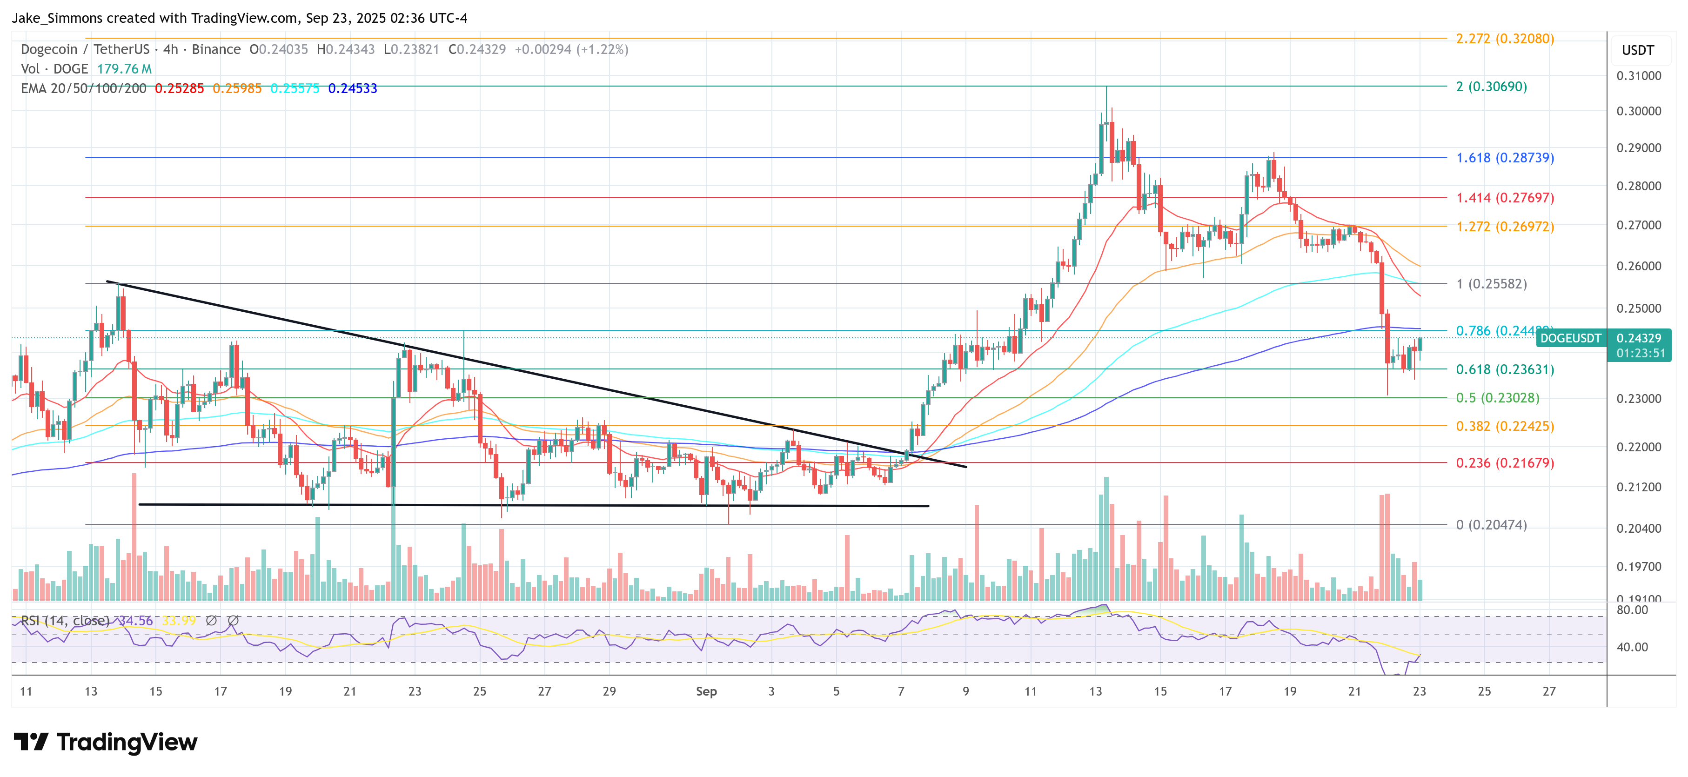This screenshot has height=777, width=1688.
Task: Click 'Binance' exchange name in the legend
Action: [x=216, y=48]
